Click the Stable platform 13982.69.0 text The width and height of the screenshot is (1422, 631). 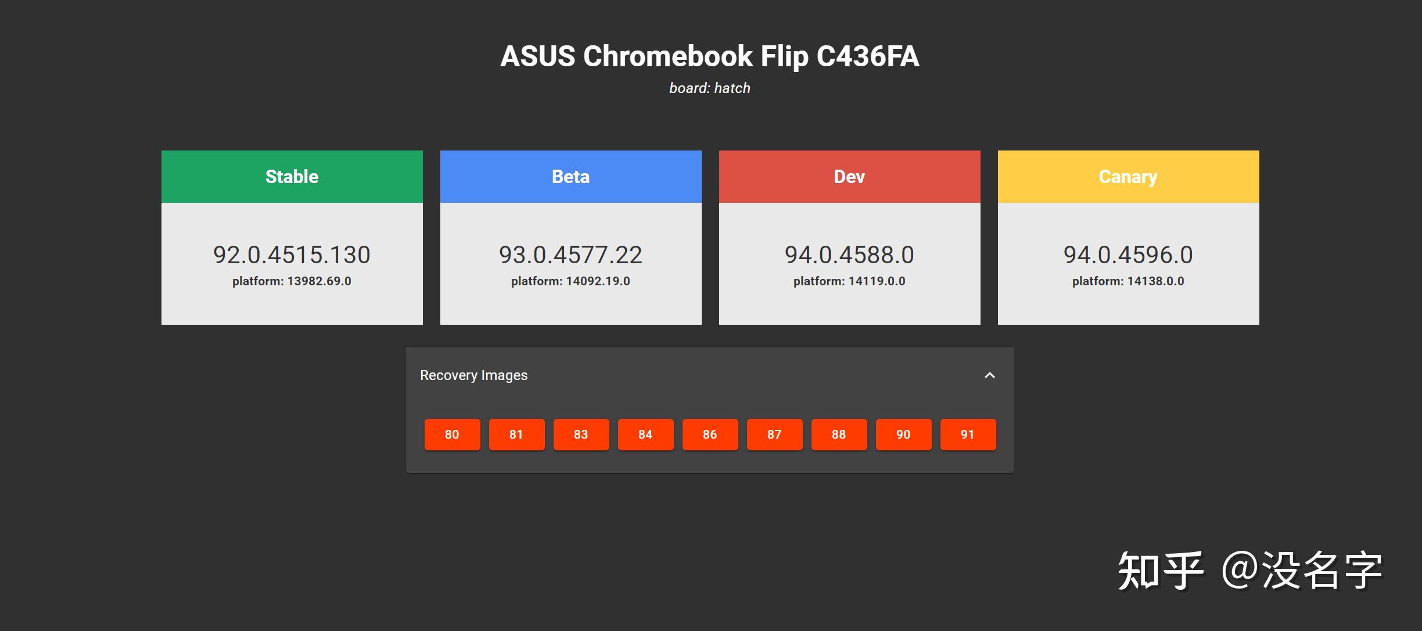tap(292, 281)
